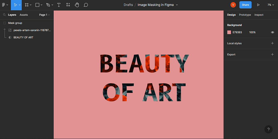Viewport: 278px width, 139px height.
Task: Select the Comment tool
Action: point(86,5)
